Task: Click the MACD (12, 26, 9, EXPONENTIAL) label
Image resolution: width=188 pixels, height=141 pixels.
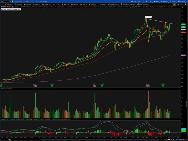Action: click(11, 119)
